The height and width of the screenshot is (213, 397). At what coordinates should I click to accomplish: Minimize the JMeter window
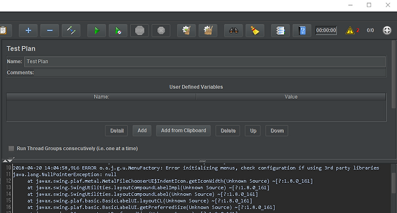click(351, 5)
